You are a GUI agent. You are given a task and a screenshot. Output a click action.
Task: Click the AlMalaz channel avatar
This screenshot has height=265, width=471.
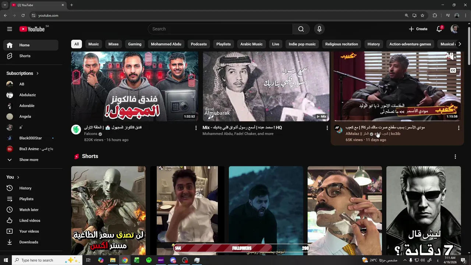click(339, 129)
